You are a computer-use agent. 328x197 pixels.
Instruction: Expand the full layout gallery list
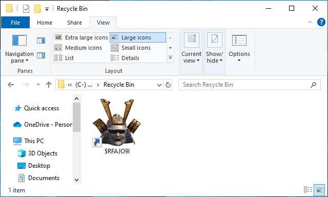click(x=170, y=57)
